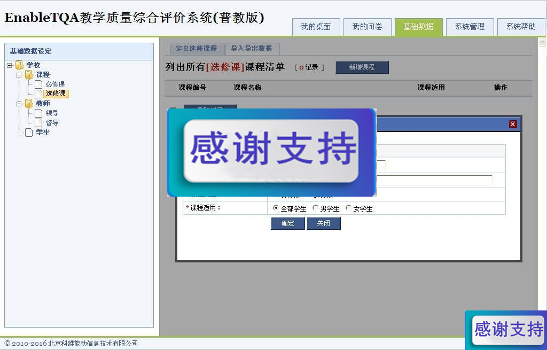The image size is (547, 350).
Task: Click the document icon beside 必修课
Action: tap(38, 84)
